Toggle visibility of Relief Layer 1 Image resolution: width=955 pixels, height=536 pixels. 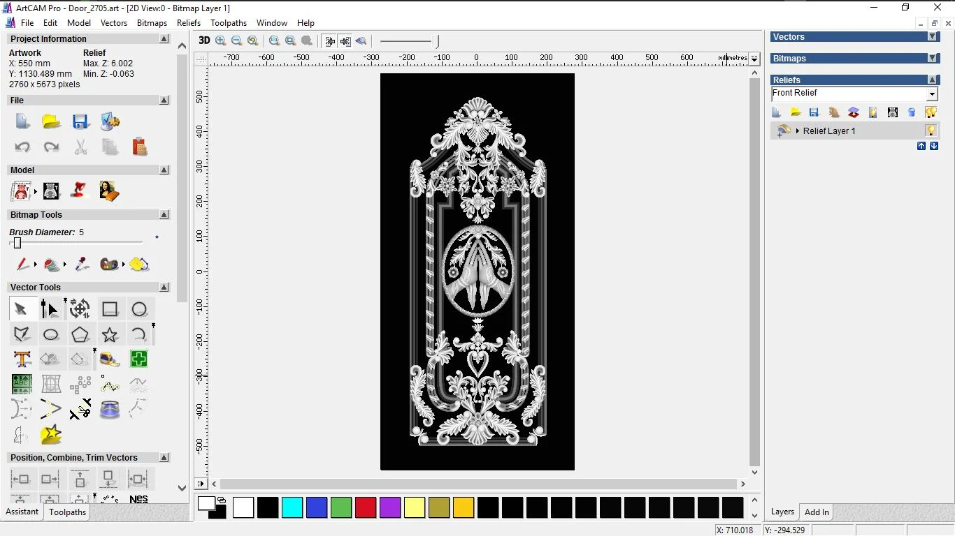coord(931,131)
